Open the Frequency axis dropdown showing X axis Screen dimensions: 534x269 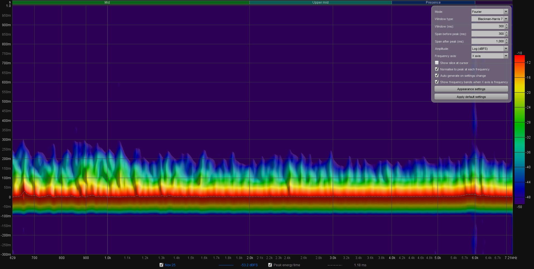point(490,56)
